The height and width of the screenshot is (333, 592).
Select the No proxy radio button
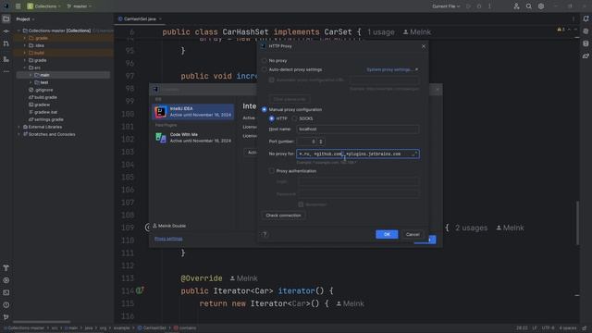[265, 60]
